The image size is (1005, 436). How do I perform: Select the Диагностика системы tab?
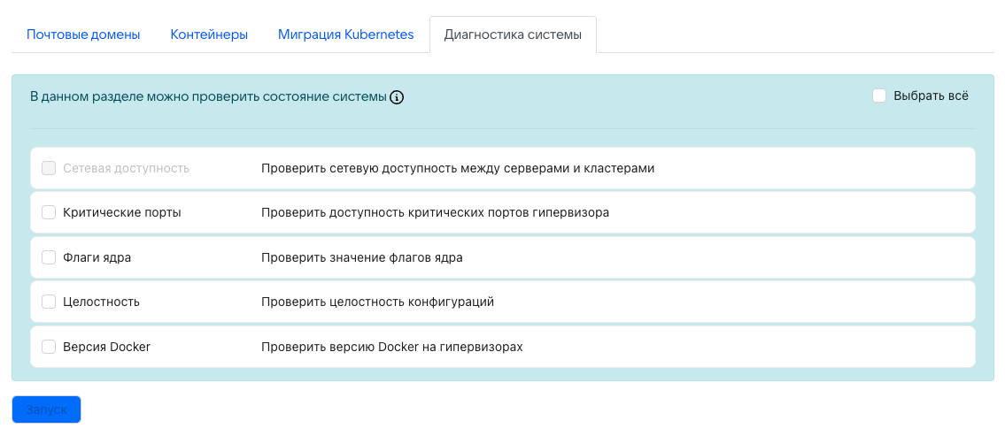(x=513, y=35)
